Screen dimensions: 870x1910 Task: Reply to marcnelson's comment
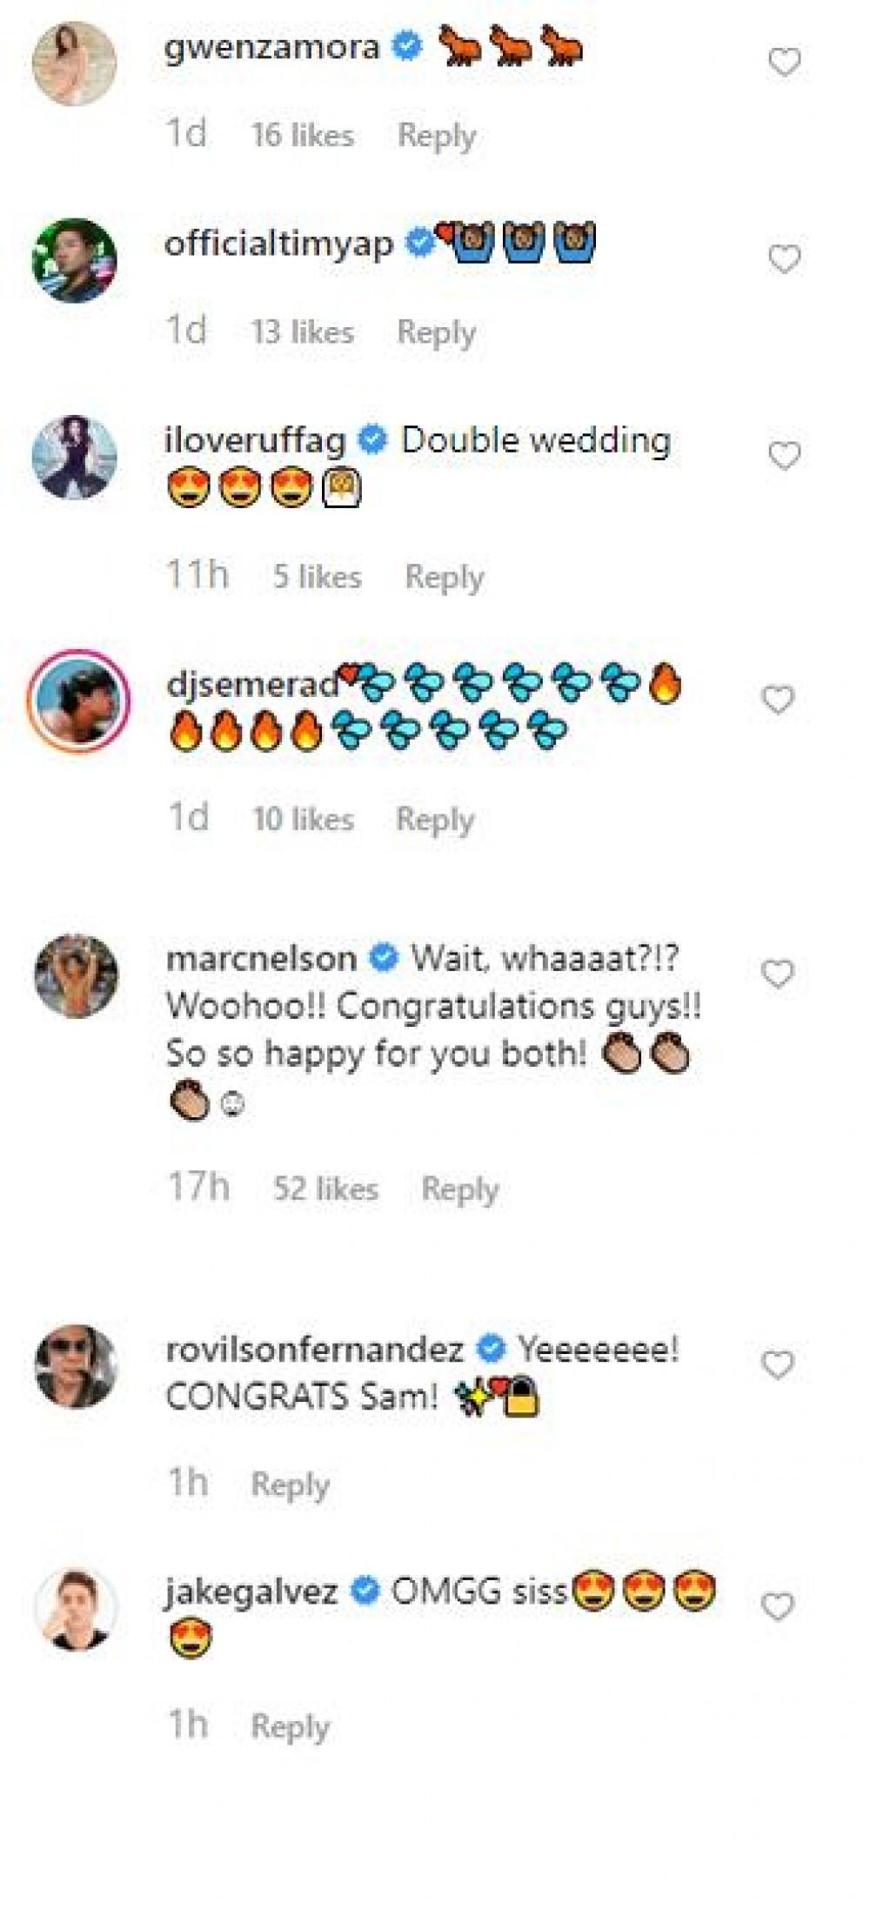460,1189
